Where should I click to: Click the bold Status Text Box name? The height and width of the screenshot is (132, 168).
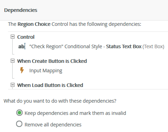pyautogui.click(x=124, y=46)
